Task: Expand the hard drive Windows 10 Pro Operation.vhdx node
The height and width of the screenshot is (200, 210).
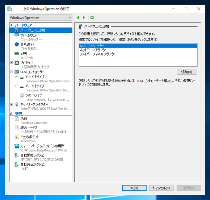Action: (x=17, y=77)
